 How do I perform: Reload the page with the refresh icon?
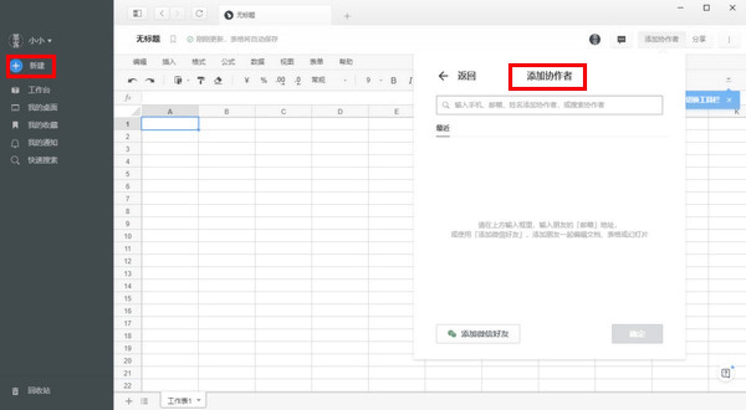pyautogui.click(x=199, y=13)
